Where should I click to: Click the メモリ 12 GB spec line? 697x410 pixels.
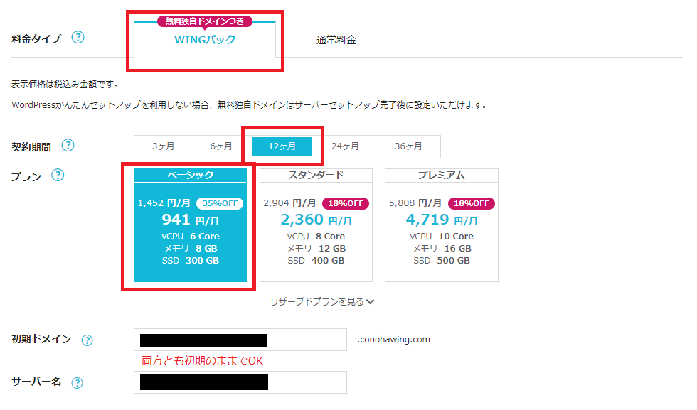click(316, 249)
